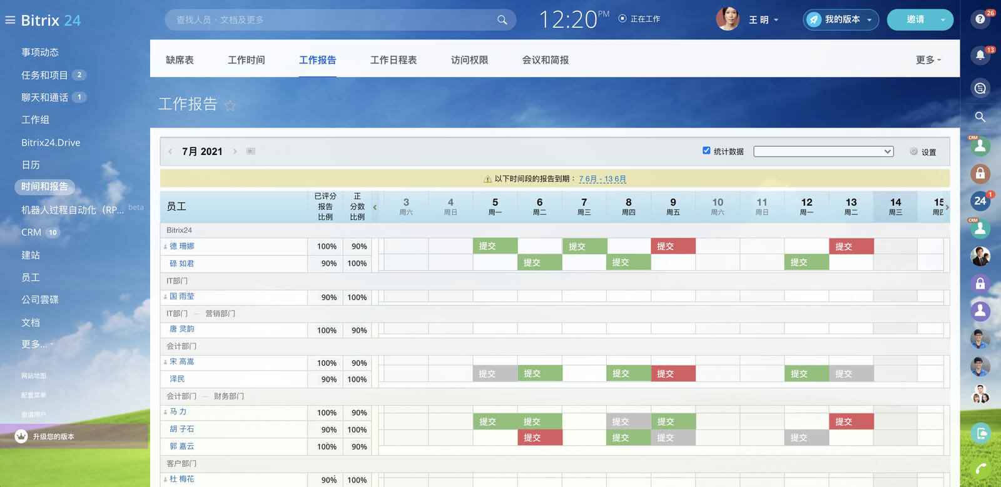1001x487 pixels.
Task: Click the phone call icon in right sidebar
Action: (980, 468)
